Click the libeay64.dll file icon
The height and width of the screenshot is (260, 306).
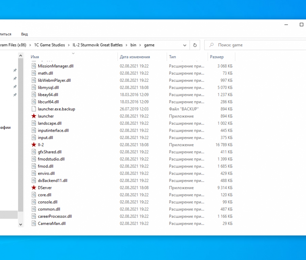(x=34, y=95)
